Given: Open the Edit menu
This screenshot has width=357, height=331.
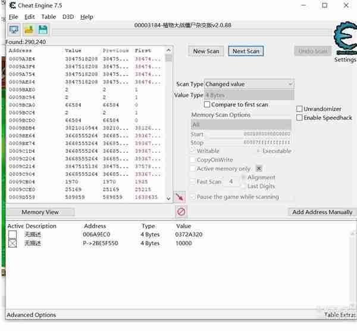Looking at the screenshot, I should click(x=29, y=17).
